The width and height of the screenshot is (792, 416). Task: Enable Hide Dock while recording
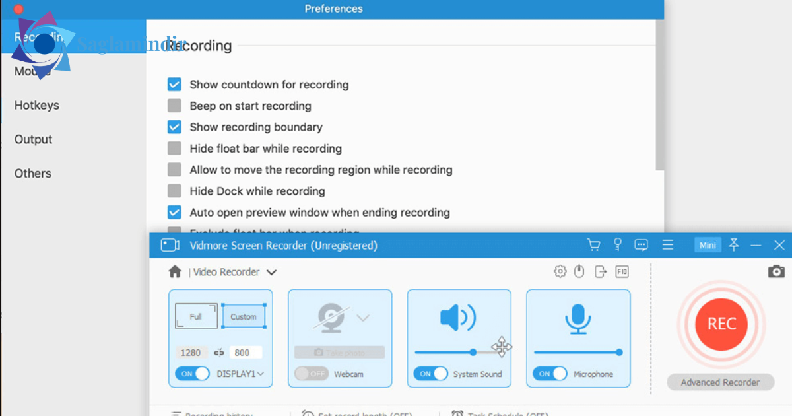174,191
